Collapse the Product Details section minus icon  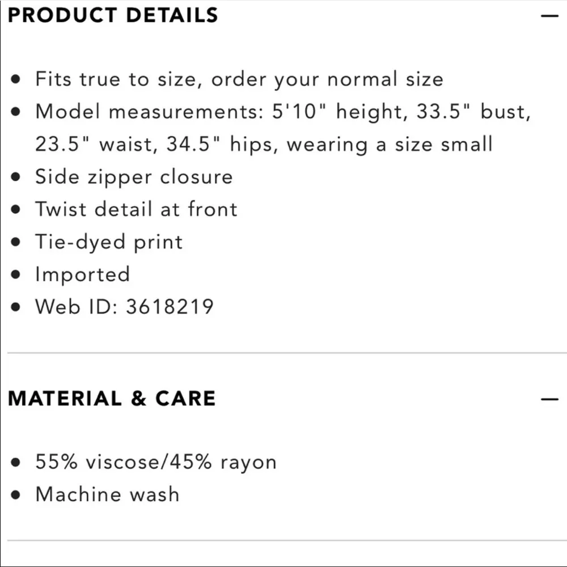549,16
